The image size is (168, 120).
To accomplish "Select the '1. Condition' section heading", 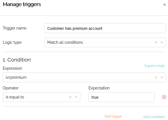I will click(17, 60).
